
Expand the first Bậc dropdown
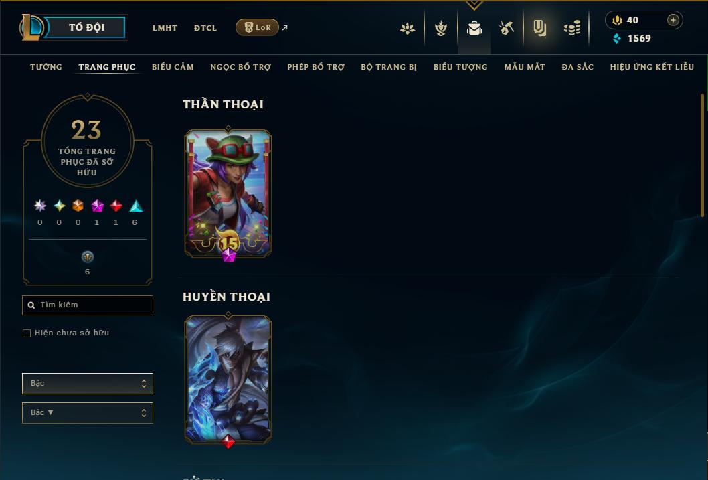(x=88, y=384)
